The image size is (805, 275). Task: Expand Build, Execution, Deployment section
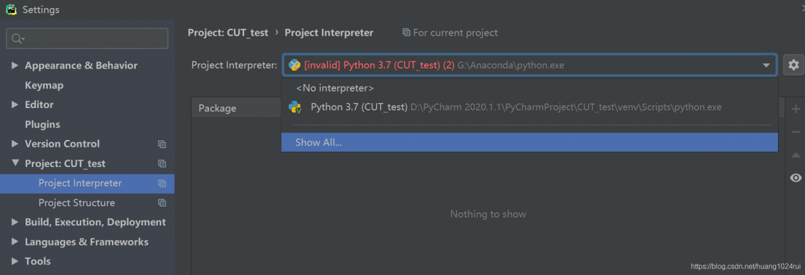pyautogui.click(x=15, y=222)
